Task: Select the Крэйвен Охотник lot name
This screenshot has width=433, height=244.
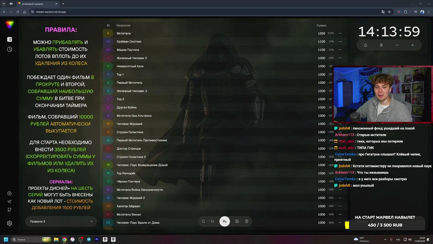Action: pyautogui.click(x=129, y=41)
